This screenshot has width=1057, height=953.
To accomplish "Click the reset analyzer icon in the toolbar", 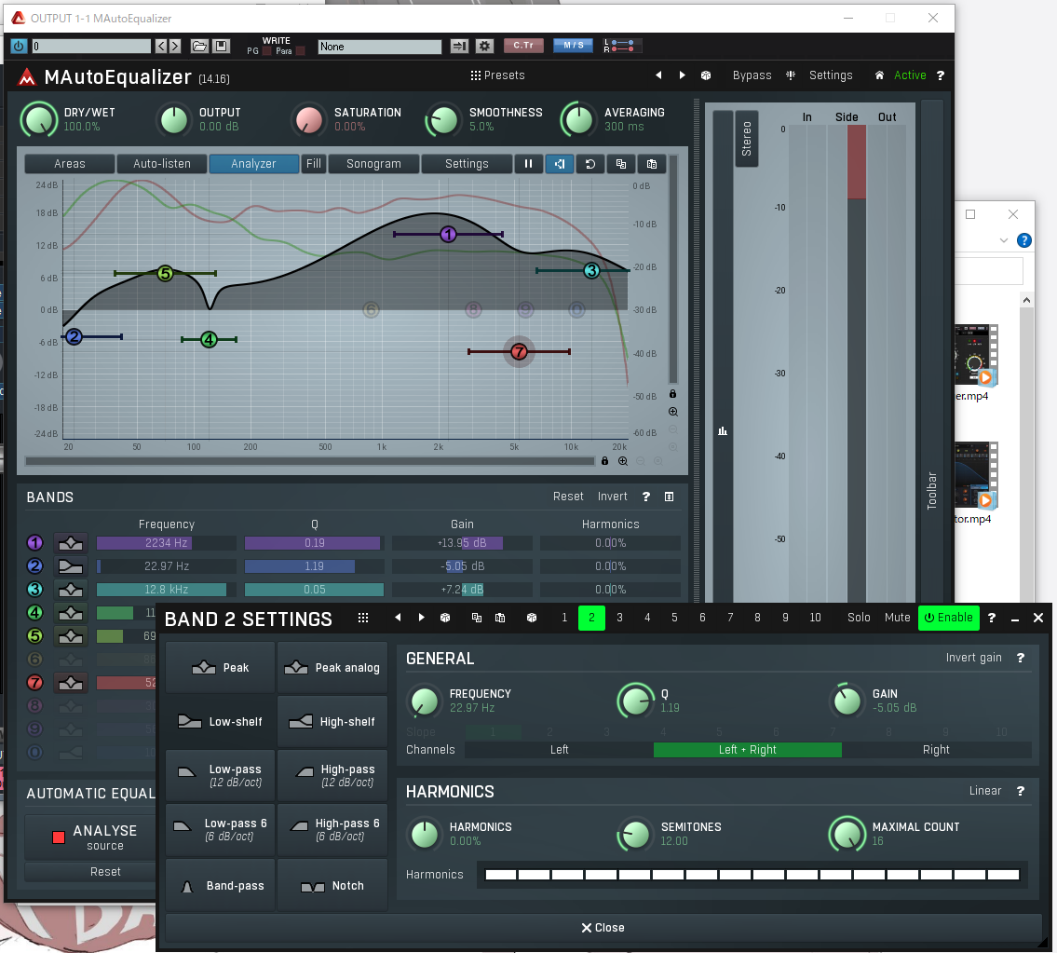I will [x=590, y=163].
